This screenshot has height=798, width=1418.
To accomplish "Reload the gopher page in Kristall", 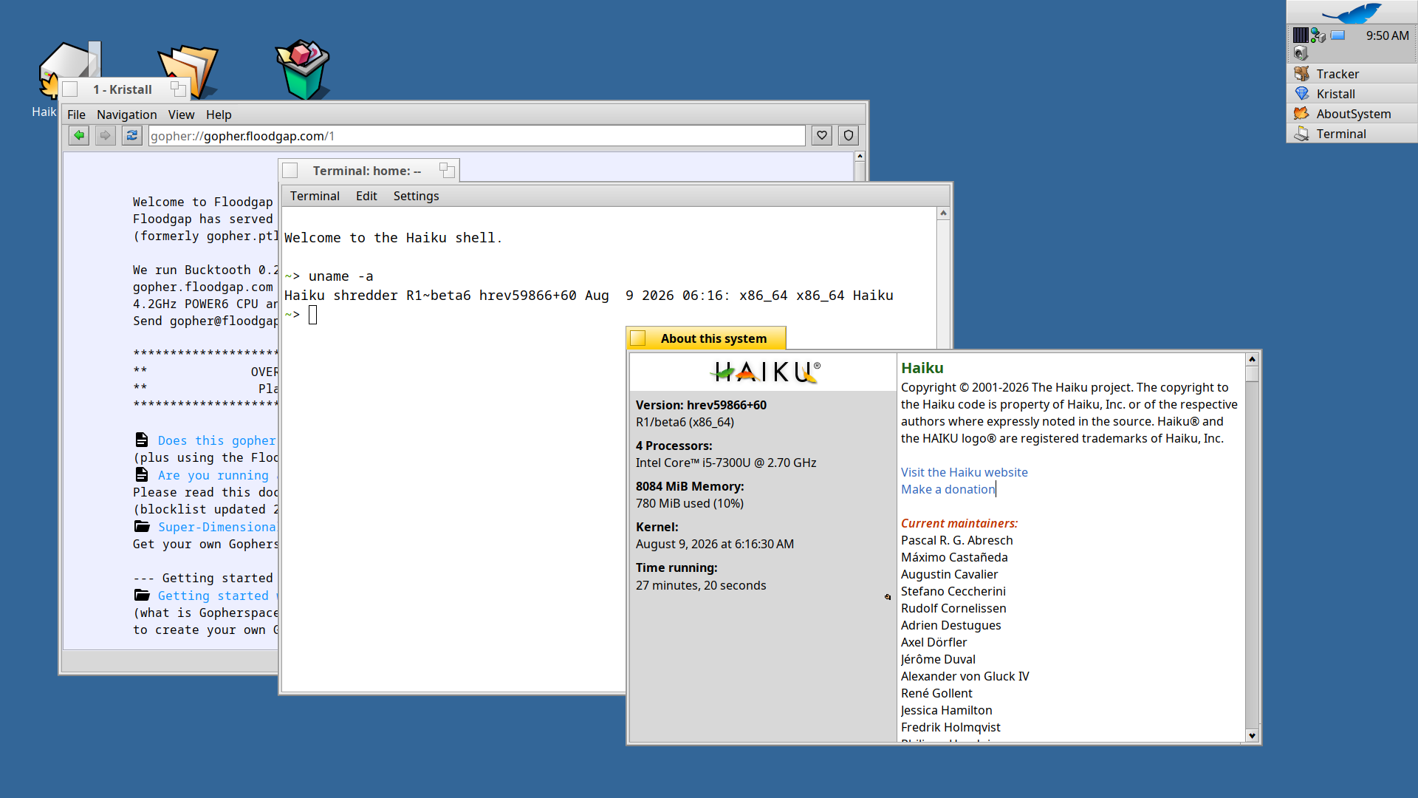I will click(132, 135).
